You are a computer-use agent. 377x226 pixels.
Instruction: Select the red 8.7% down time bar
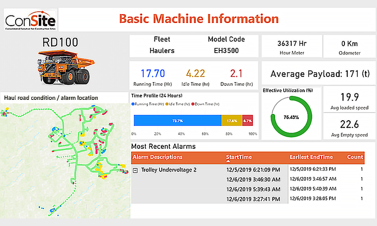pyautogui.click(x=247, y=121)
